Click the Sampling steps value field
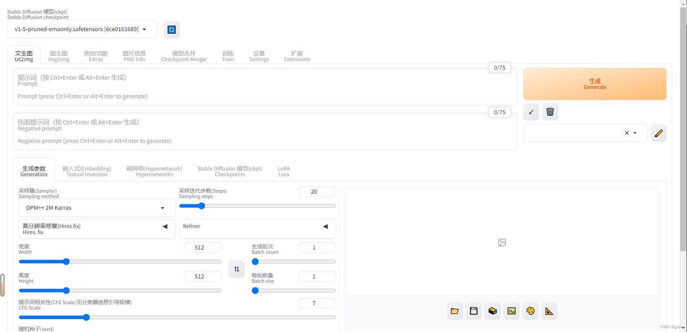The width and height of the screenshot is (687, 332). coord(317,191)
